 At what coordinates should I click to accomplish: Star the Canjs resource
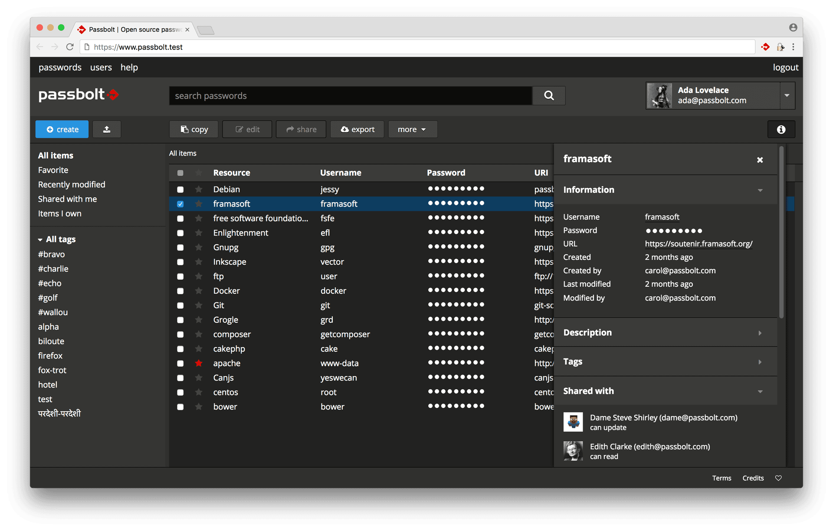(x=199, y=378)
